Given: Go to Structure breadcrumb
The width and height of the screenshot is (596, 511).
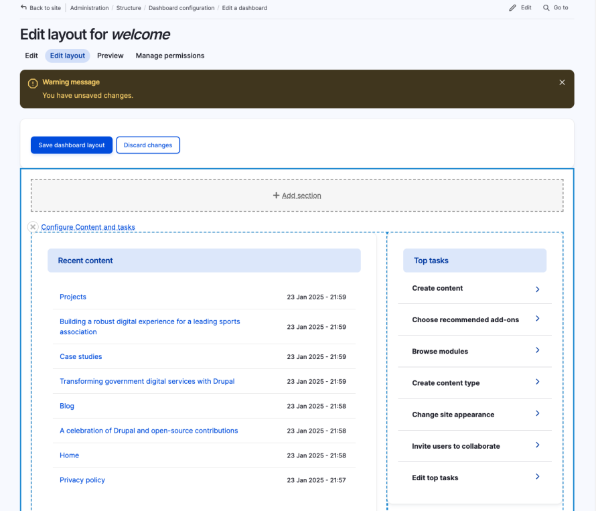Looking at the screenshot, I should coord(129,8).
